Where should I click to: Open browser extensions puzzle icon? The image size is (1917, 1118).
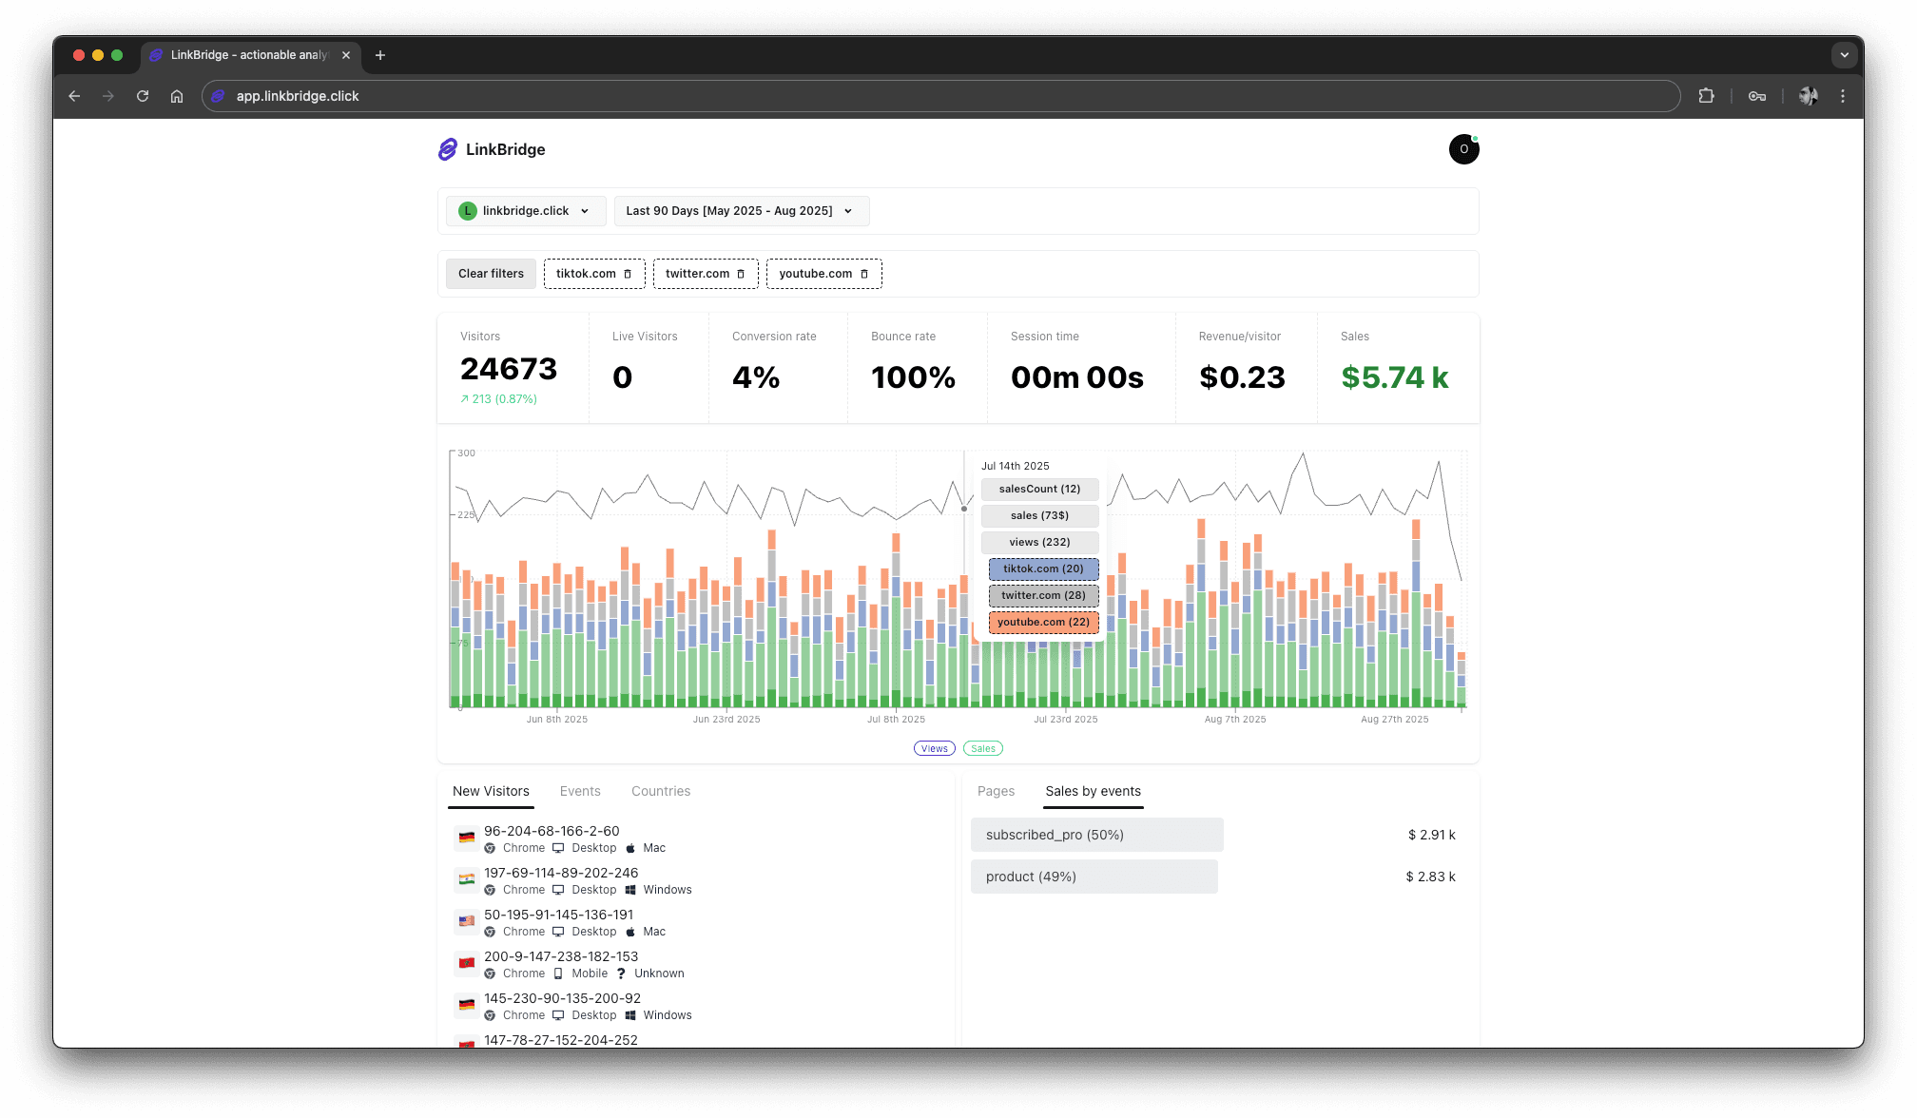point(1706,96)
